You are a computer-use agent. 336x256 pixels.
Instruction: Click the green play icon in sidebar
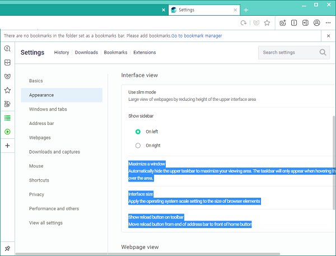click(7, 132)
